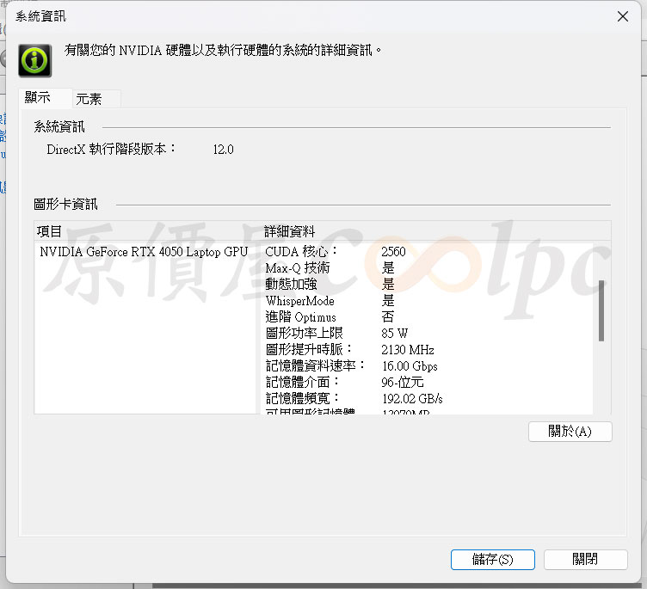Click the CUDA 核心 value 2560
This screenshot has height=589, width=647.
[x=393, y=252]
